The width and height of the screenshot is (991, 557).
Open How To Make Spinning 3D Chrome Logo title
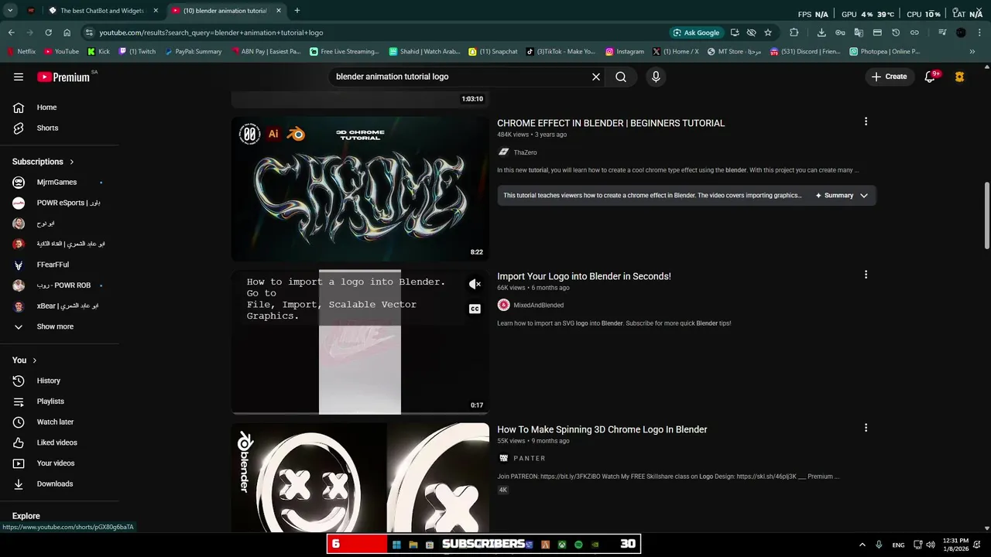[x=602, y=429]
